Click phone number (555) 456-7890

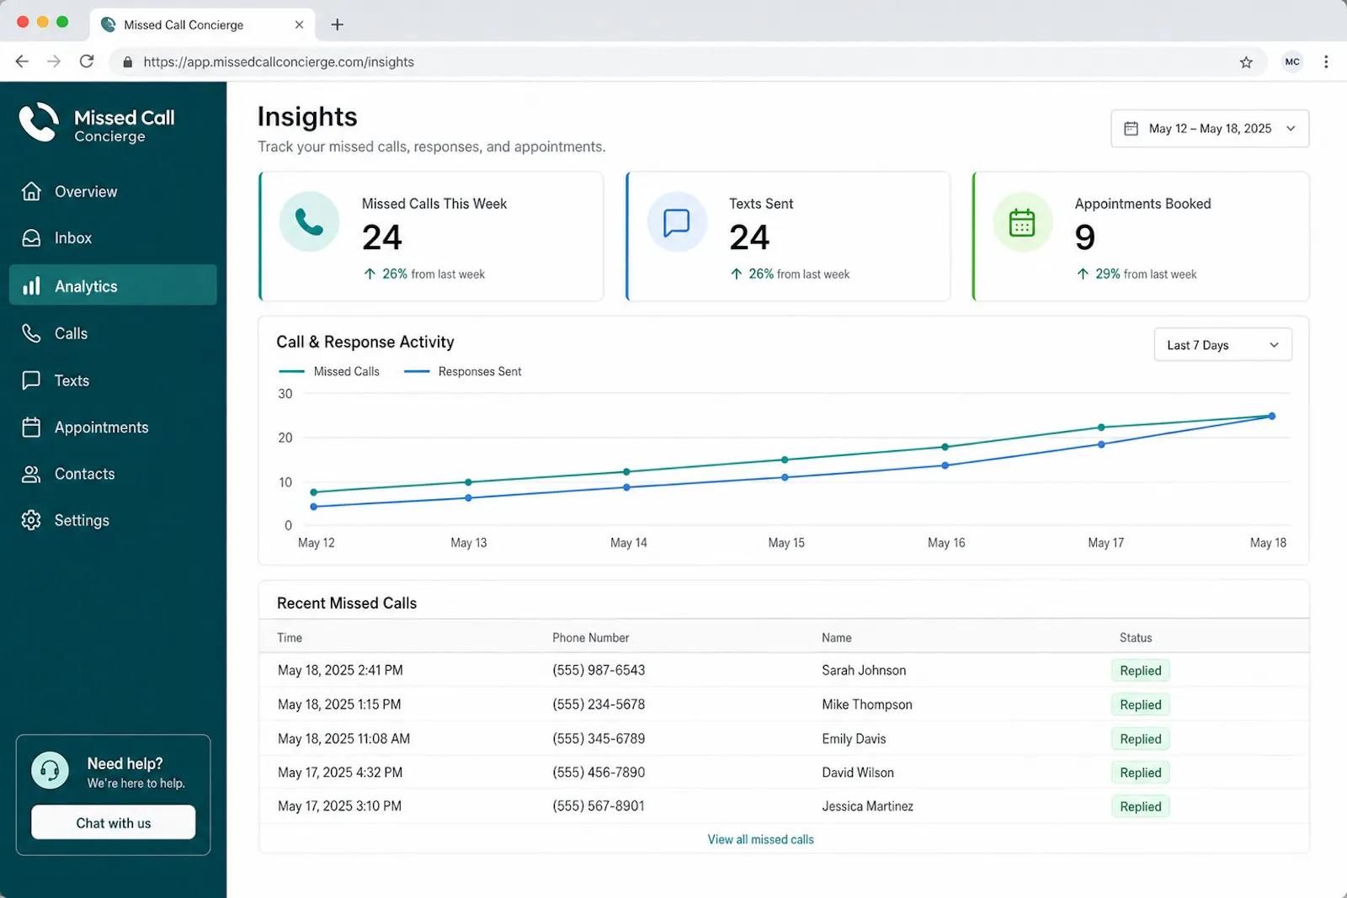(x=599, y=772)
